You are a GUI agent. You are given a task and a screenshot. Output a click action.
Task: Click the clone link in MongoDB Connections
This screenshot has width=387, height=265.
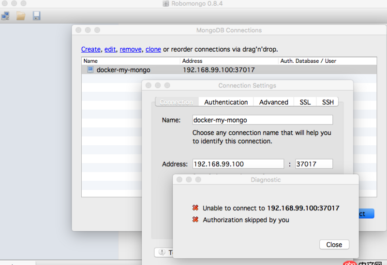(x=153, y=49)
